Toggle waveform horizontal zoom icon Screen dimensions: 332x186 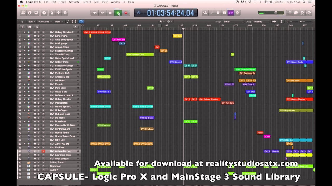(274, 21)
